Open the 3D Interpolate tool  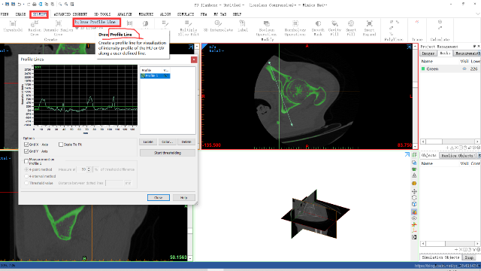218,26
